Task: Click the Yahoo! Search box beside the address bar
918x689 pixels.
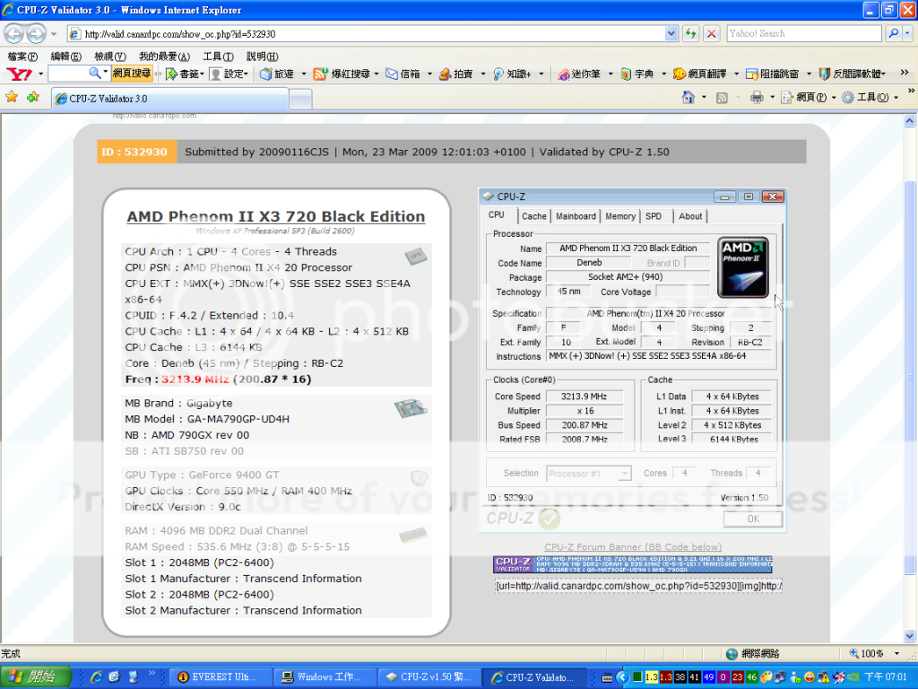Action: pyautogui.click(x=804, y=33)
